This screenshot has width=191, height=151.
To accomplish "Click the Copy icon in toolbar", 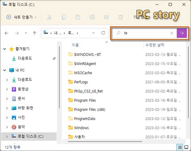I will (64, 17).
